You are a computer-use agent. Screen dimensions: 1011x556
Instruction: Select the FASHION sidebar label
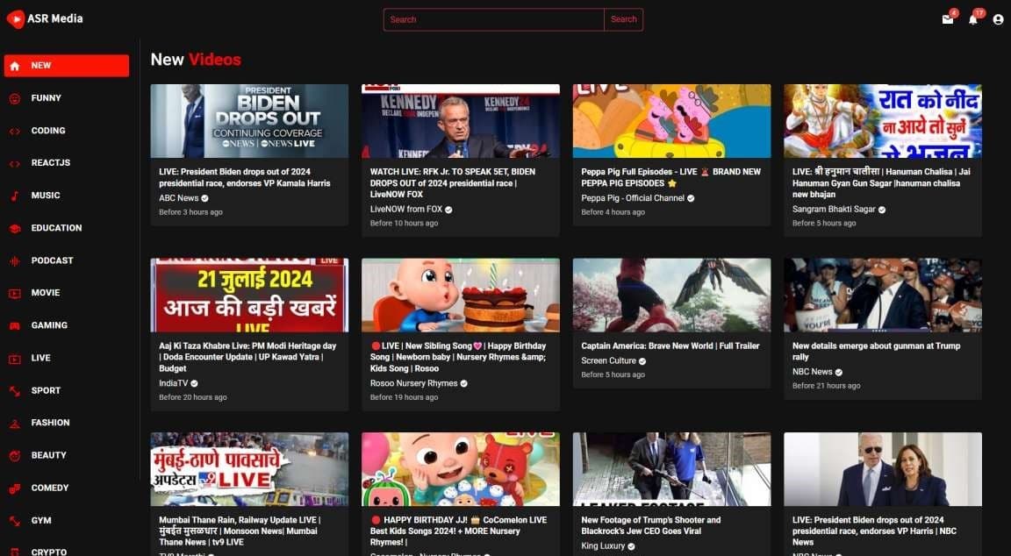50,423
